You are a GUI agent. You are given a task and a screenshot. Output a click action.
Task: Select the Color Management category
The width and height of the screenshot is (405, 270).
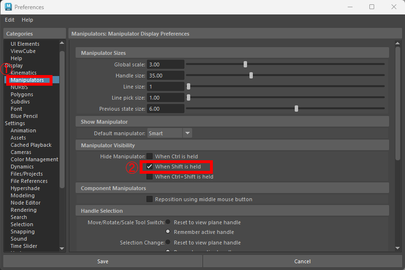pos(34,159)
